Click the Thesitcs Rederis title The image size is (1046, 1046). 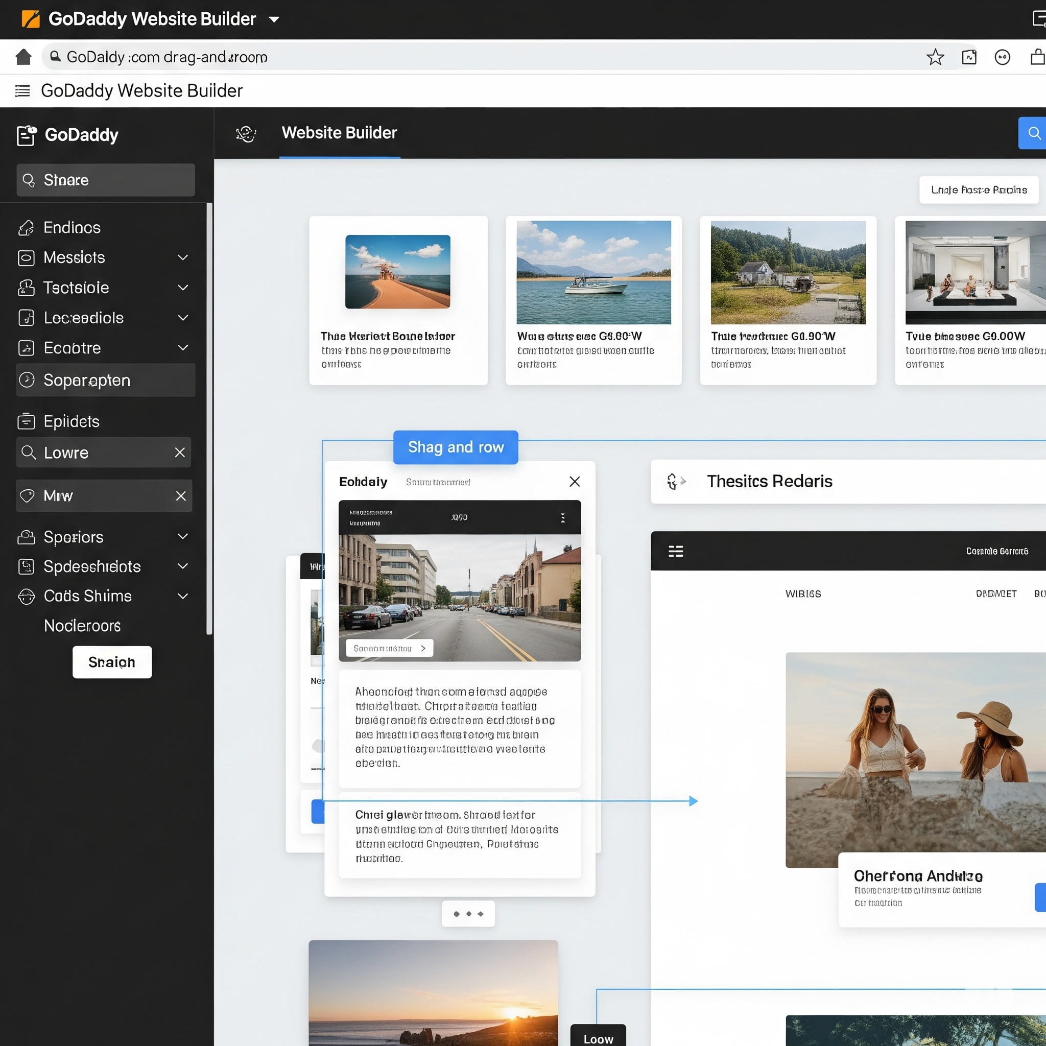[x=769, y=481]
